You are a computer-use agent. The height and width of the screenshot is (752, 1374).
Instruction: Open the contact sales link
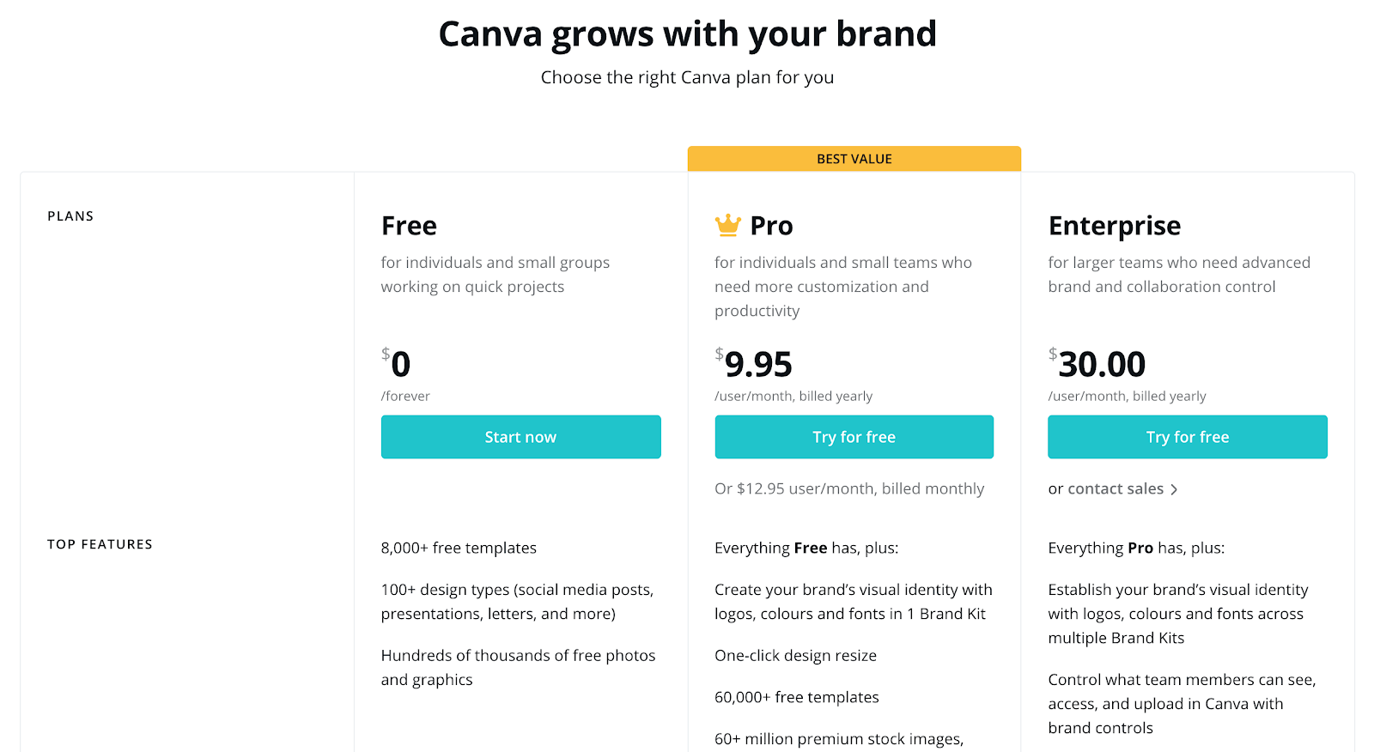pyautogui.click(x=1116, y=488)
